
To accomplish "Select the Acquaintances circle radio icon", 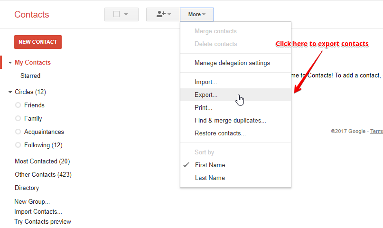I will point(18,132).
